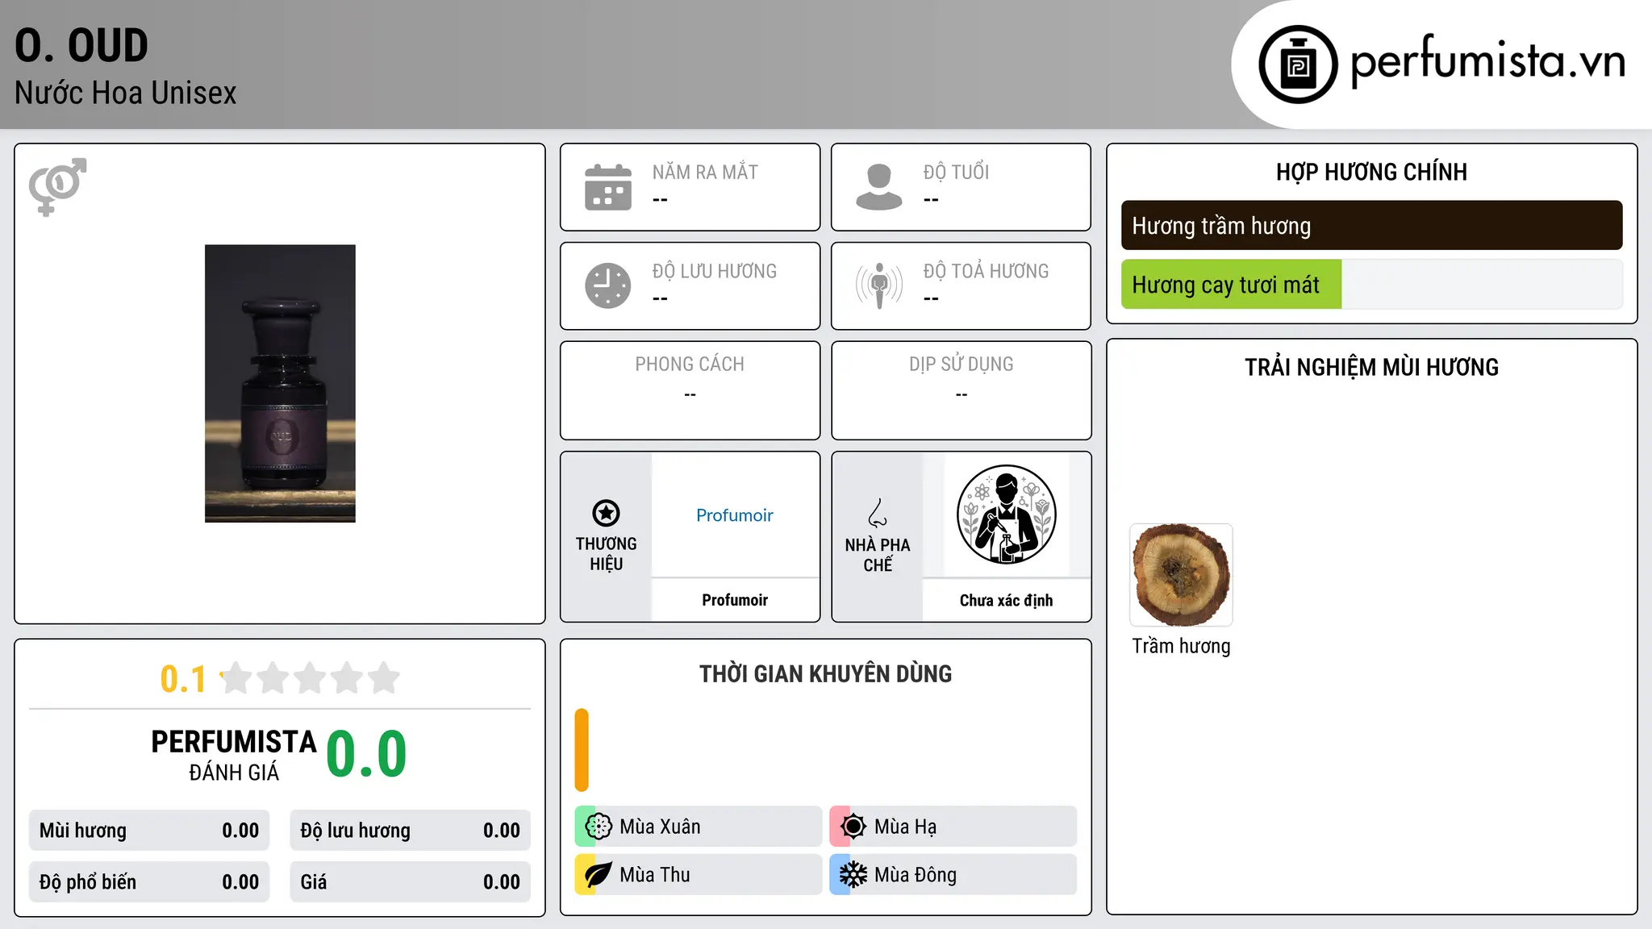Click the orange recommended-time bar
The width and height of the screenshot is (1652, 929).
click(582, 750)
